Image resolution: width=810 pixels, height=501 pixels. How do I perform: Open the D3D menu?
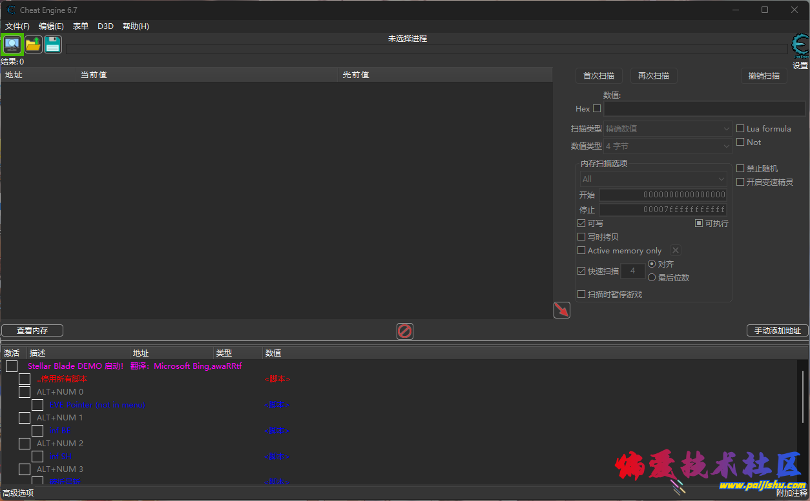[105, 26]
